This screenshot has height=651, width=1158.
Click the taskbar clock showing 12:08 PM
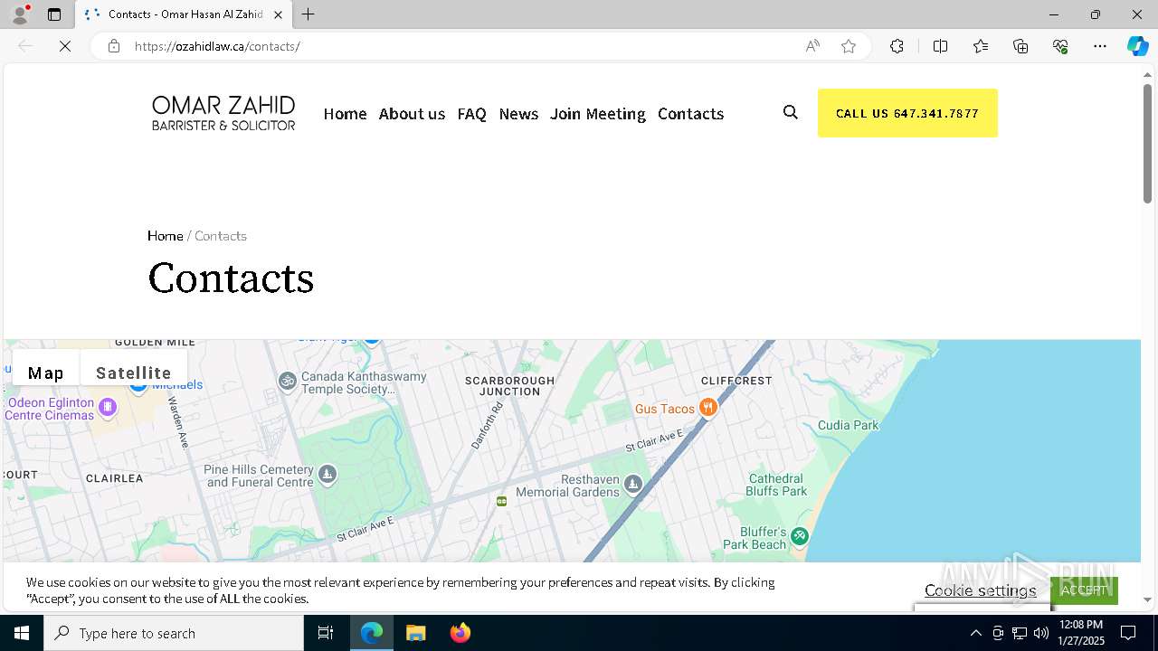(x=1081, y=633)
